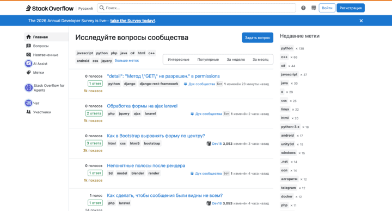Click the windows tag in recent tags
This screenshot has height=211, width=392.
[x=288, y=153]
